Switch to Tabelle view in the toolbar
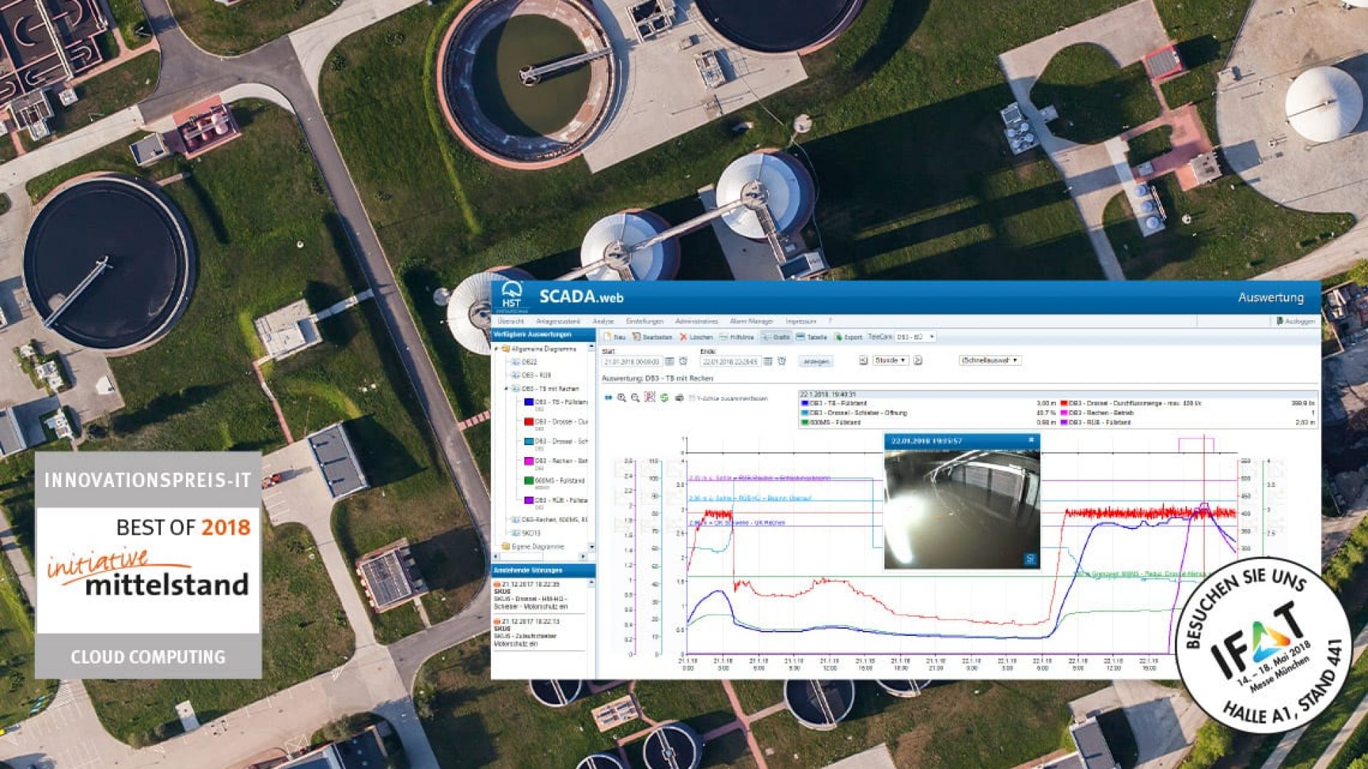Viewport: 1368px width, 769px height. [x=812, y=337]
